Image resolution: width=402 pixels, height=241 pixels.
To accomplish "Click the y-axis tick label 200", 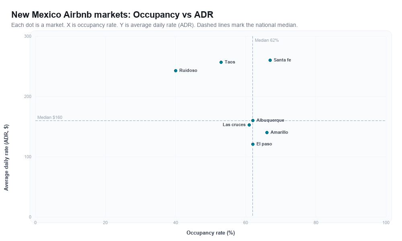I will click(x=28, y=96).
